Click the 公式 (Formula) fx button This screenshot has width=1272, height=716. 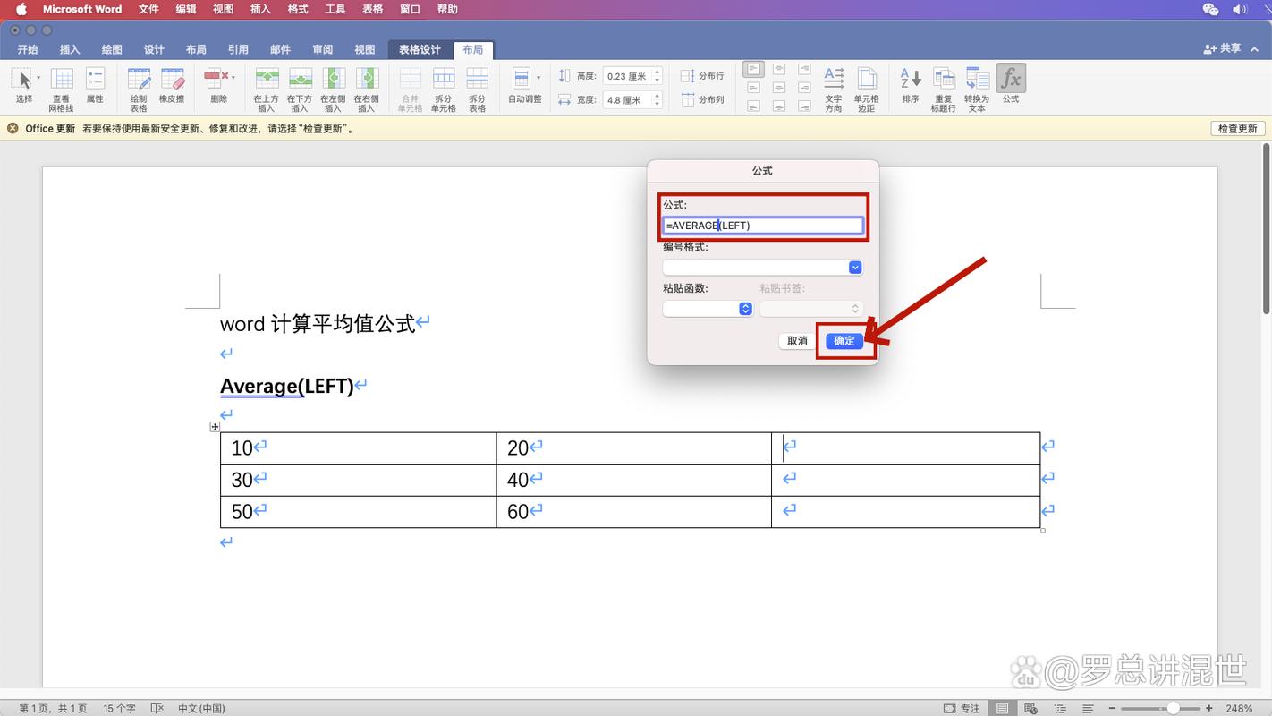coord(1011,85)
